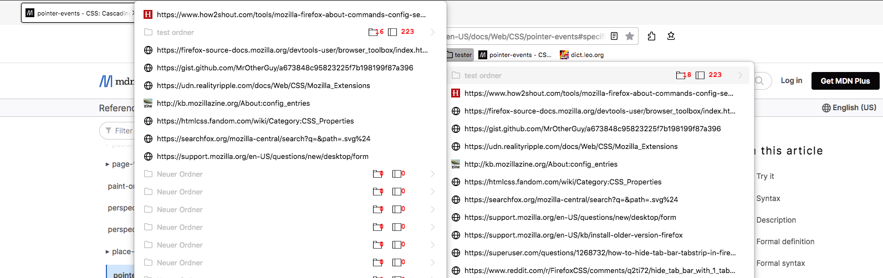Expand the second Neuer Ordner submenu chevron

(x=433, y=192)
